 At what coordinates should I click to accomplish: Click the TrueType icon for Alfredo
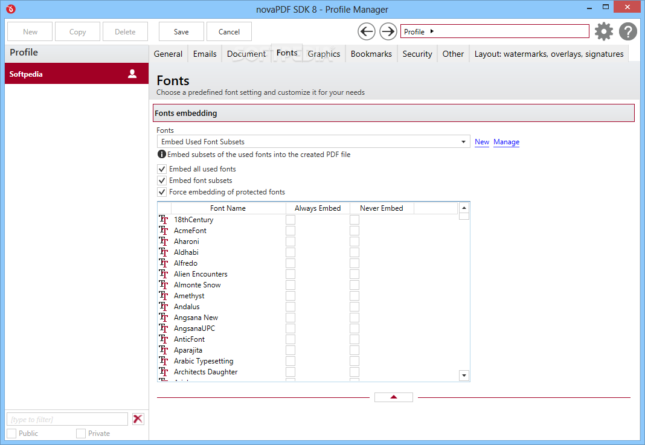[x=163, y=263]
